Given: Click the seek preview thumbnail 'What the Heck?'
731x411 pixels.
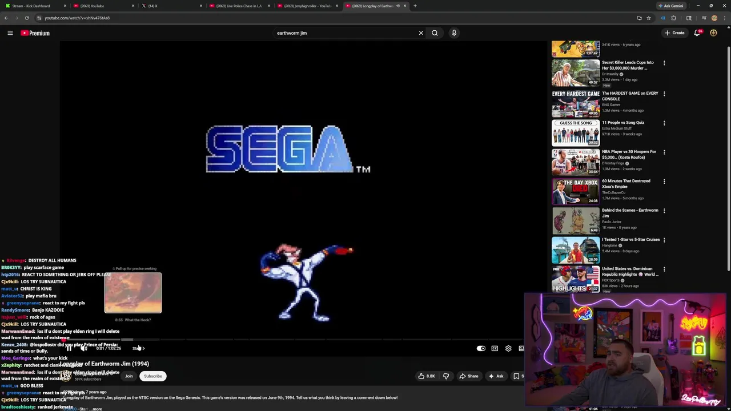Looking at the screenshot, I should click(x=133, y=293).
